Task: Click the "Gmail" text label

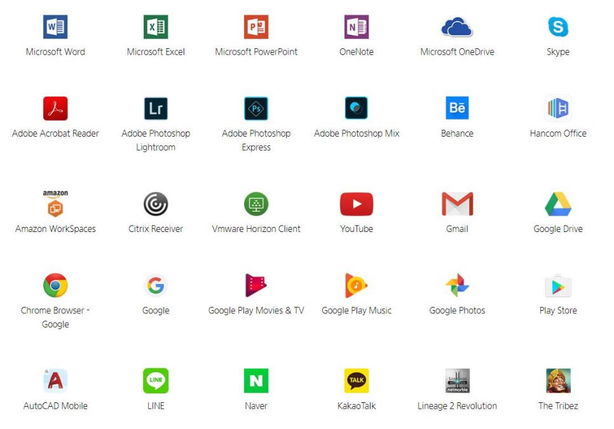Action: [457, 229]
